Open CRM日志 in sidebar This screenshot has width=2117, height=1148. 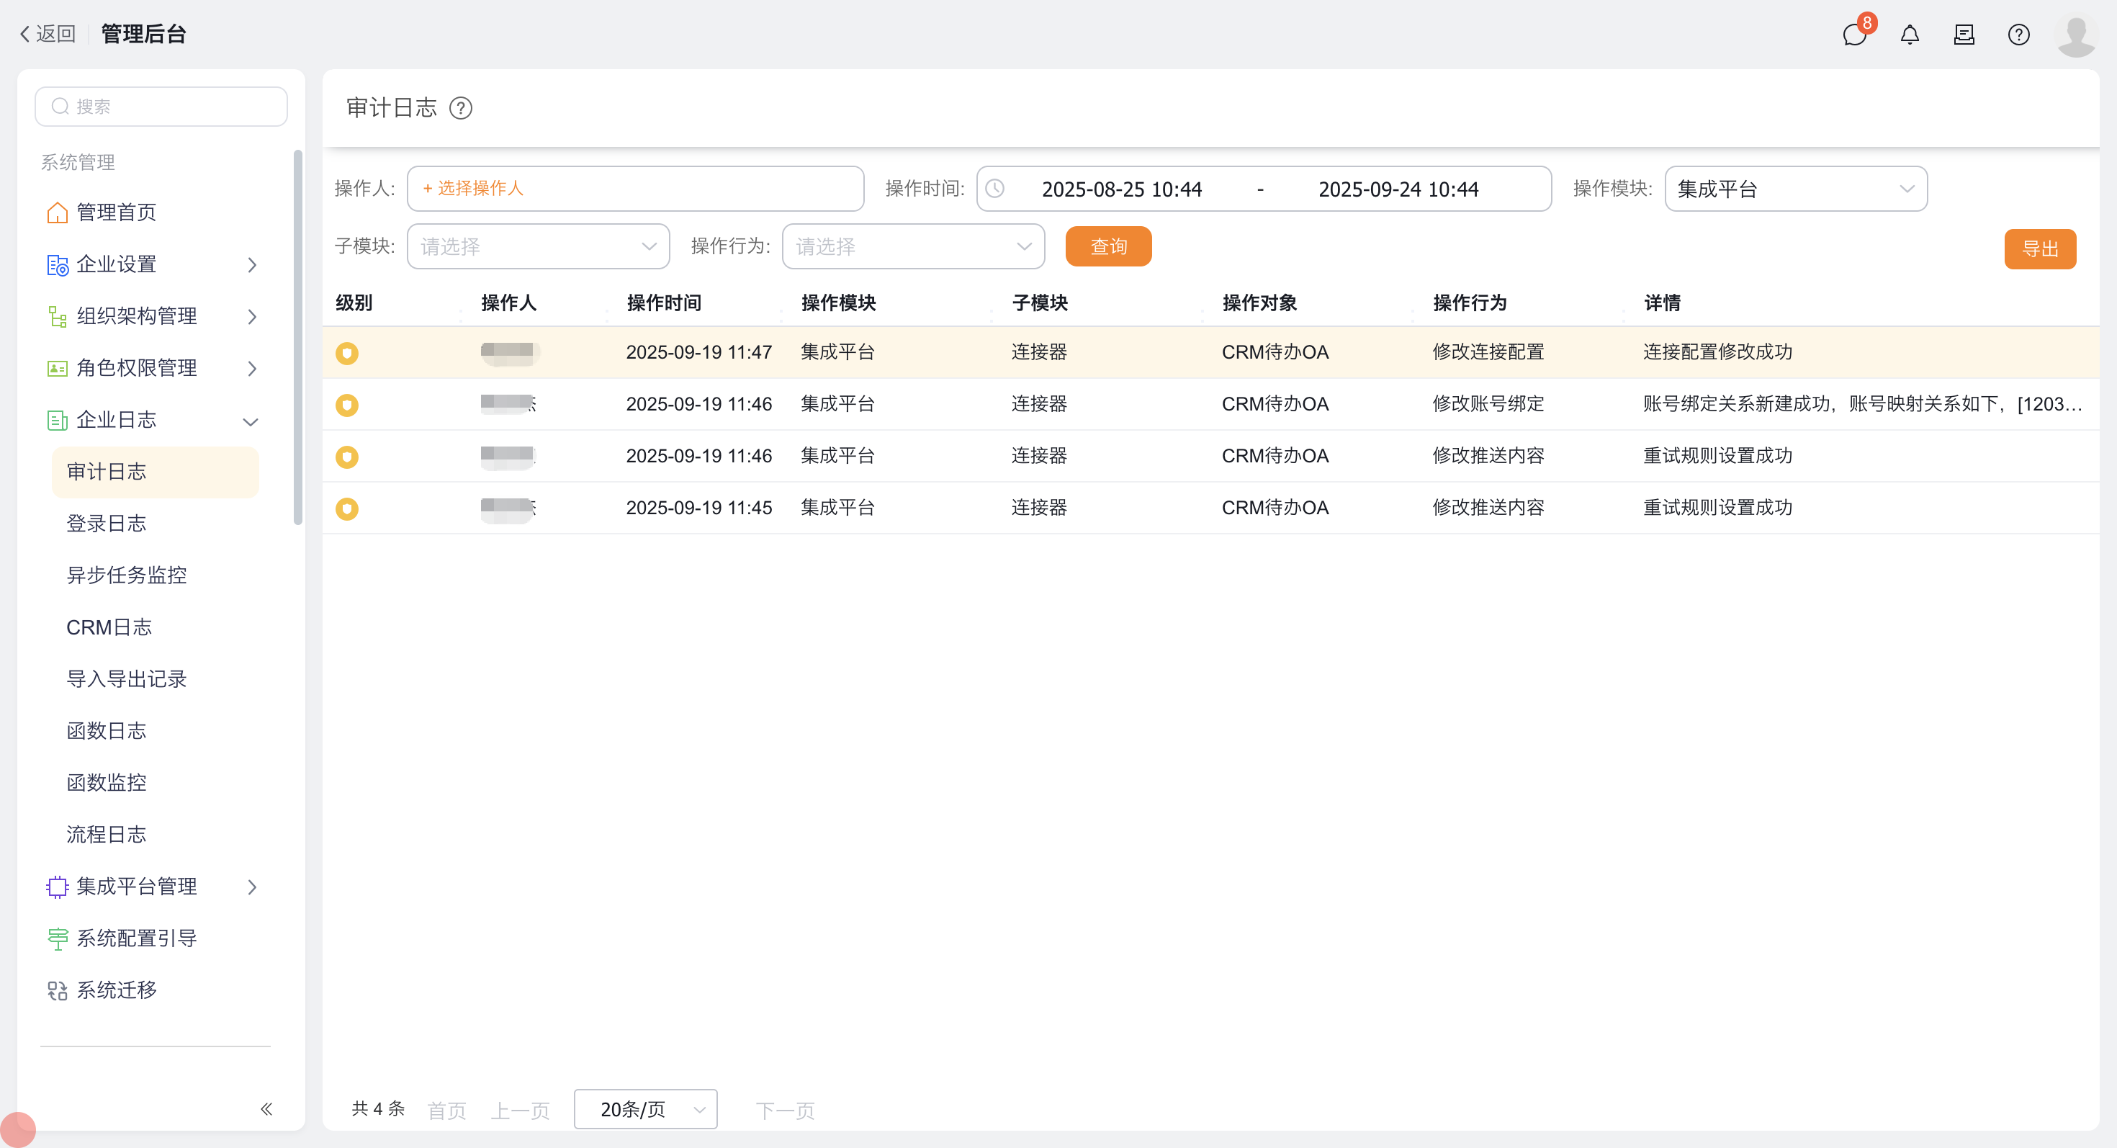coord(109,627)
